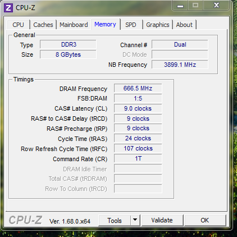Image resolution: width=237 pixels, height=237 pixels.
Task: Select the 8 GBytes size value
Action: [x=68, y=54]
